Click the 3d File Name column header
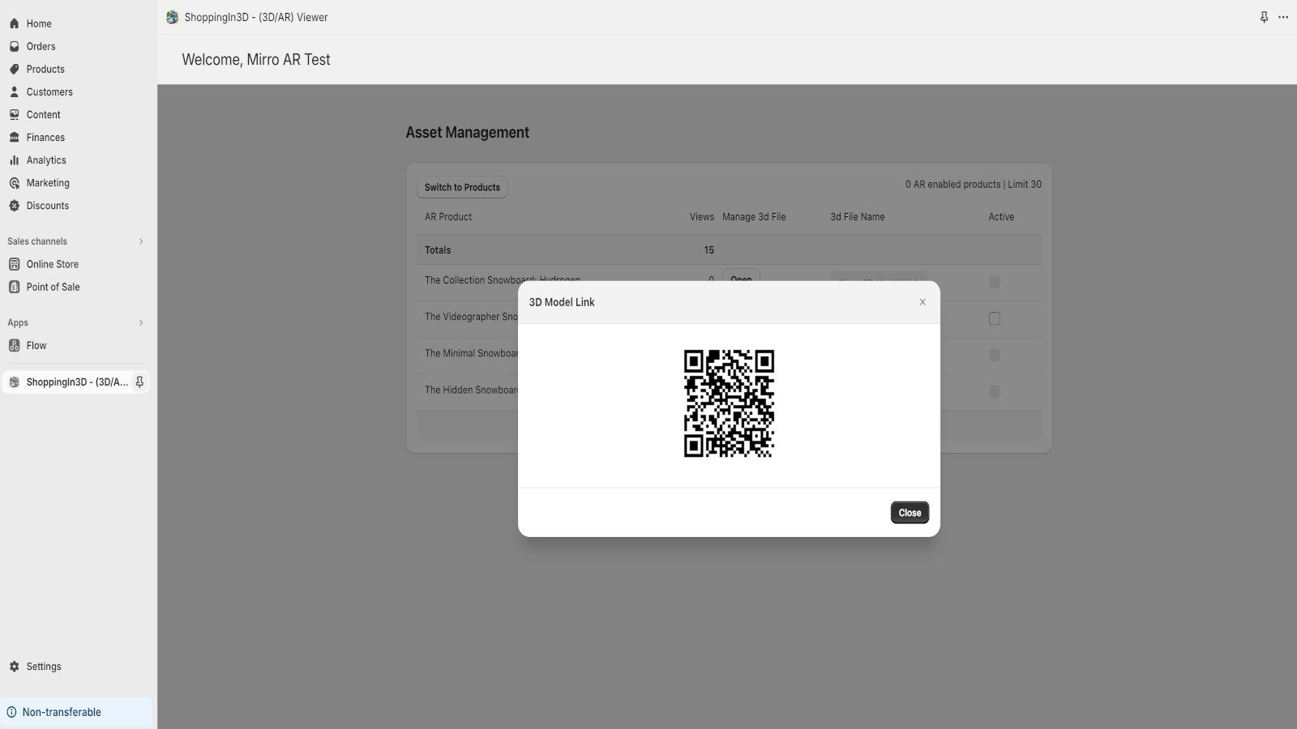1297x729 pixels. (x=858, y=217)
